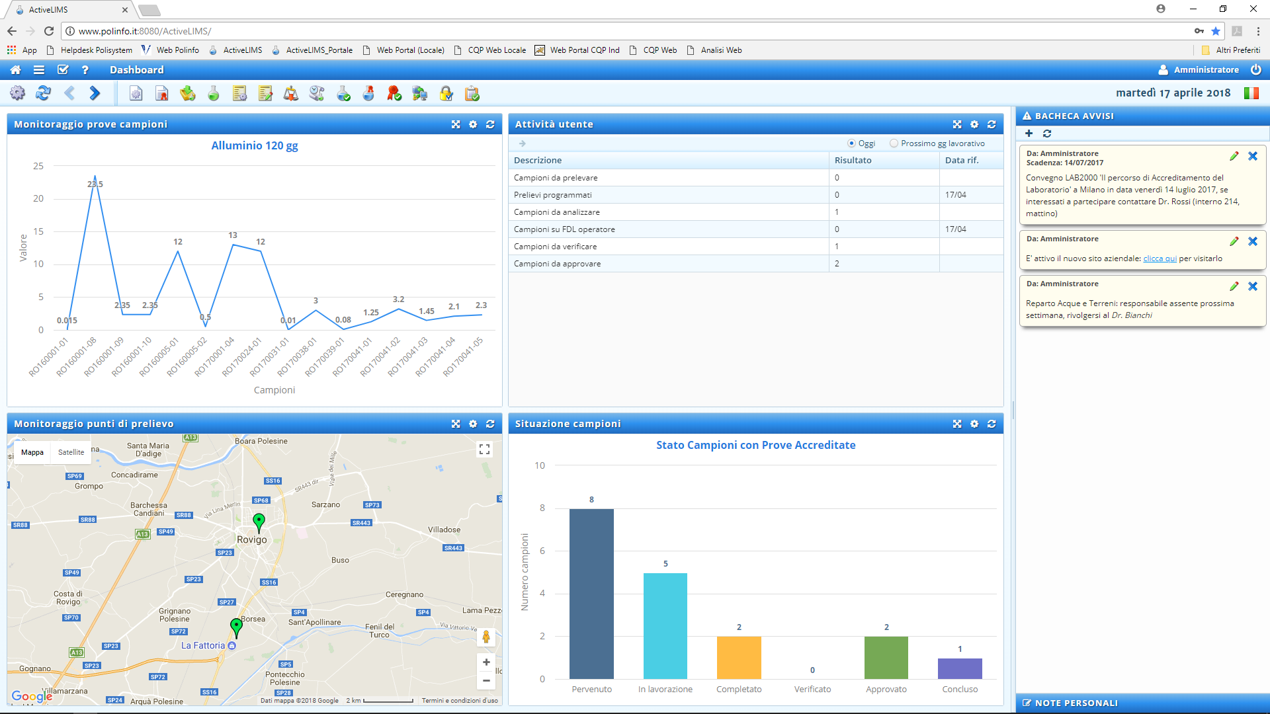Open settings of Attività utente panel
Screen dimensions: 1270x714
(974, 124)
